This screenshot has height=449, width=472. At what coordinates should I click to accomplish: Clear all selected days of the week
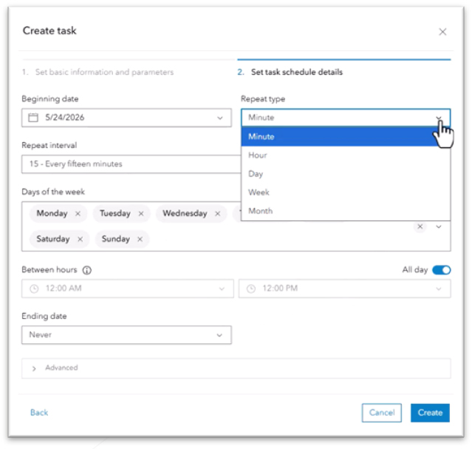(x=420, y=226)
